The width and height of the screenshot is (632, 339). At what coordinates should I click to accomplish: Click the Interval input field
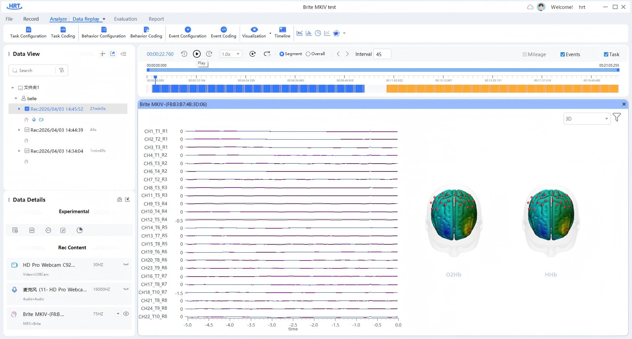382,54
